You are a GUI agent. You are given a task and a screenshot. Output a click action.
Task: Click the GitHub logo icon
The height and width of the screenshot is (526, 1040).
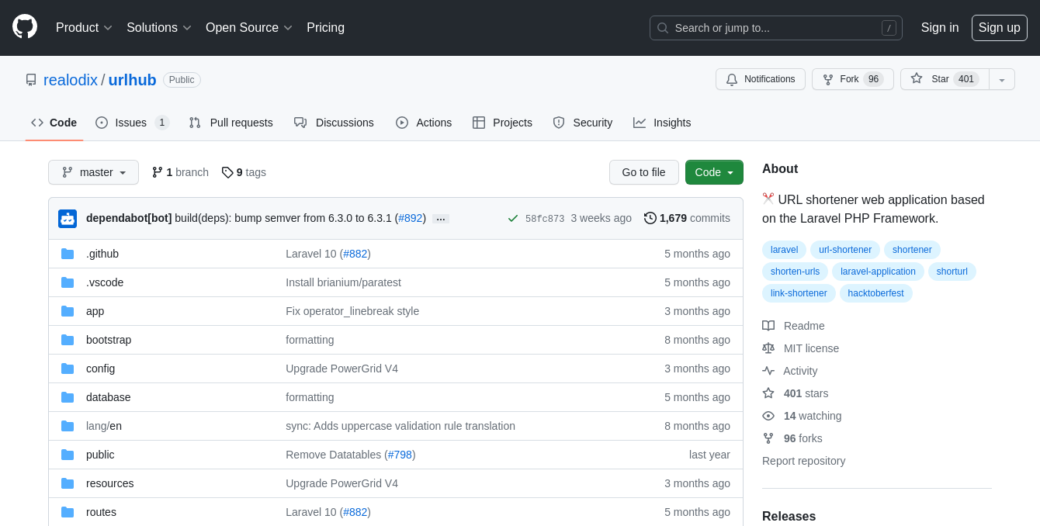(x=25, y=26)
